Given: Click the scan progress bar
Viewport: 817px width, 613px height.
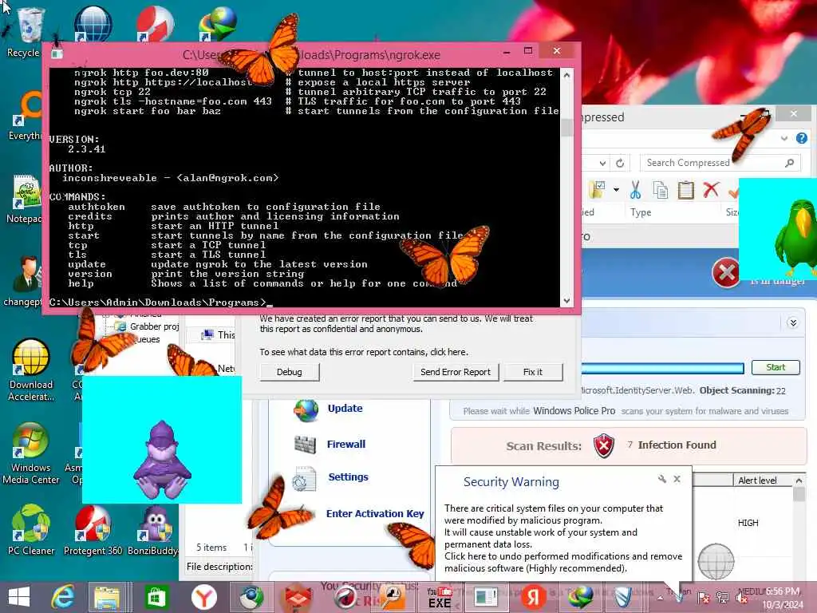Looking at the screenshot, I should point(663,369).
